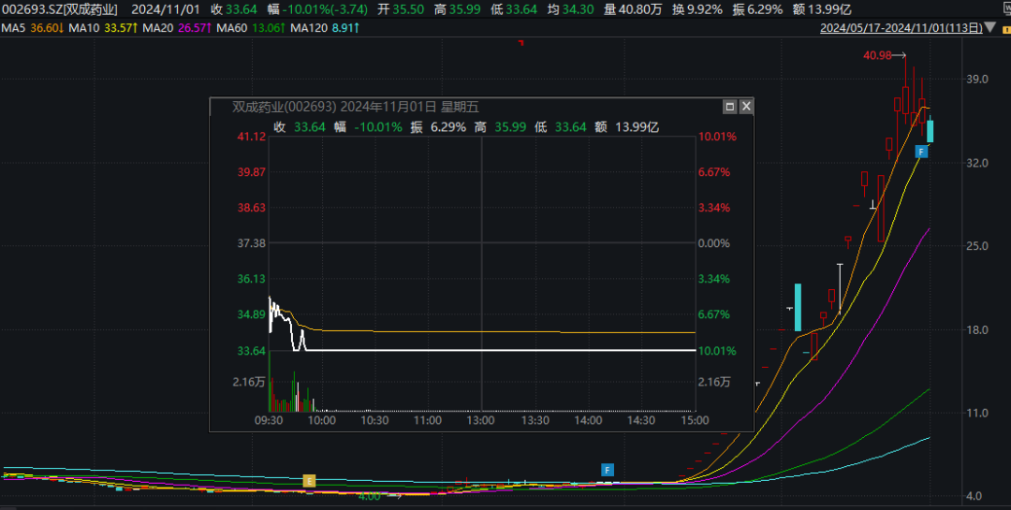This screenshot has height=510, width=1011.
Task: Click the 0.00% label in the popup
Action: [x=714, y=243]
